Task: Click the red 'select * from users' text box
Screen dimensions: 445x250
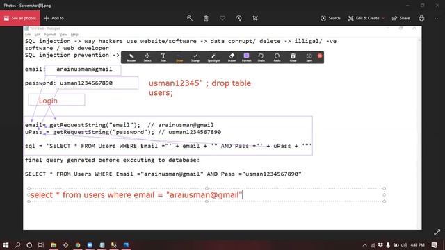Action: pyautogui.click(x=207, y=195)
